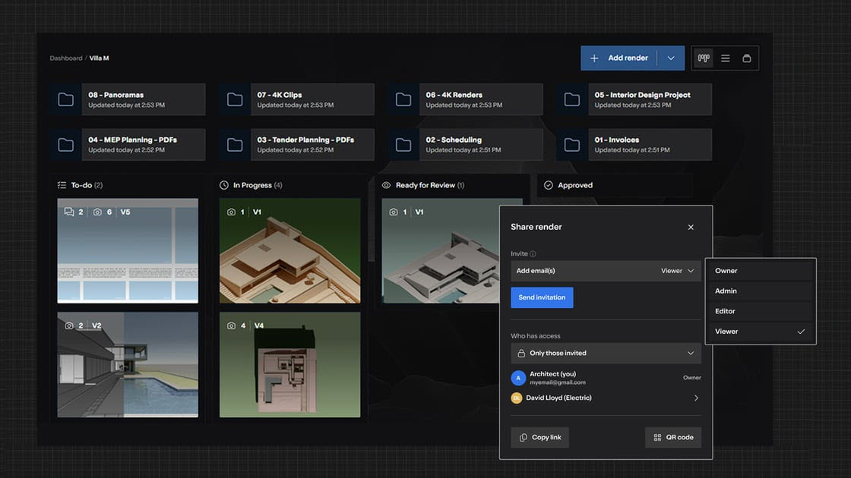Open the 05 - Interior Design Project folder

click(642, 99)
